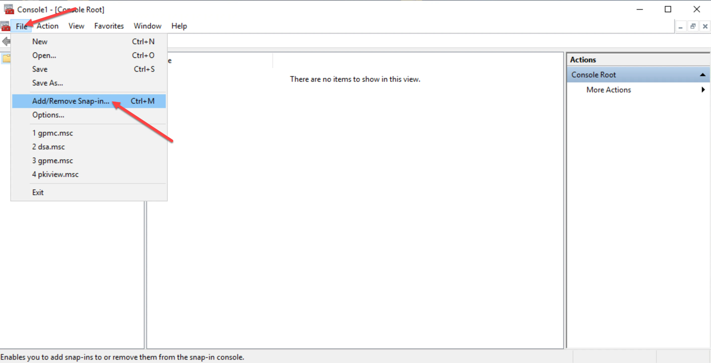Image resolution: width=711 pixels, height=363 pixels.
Task: Click Exit in the File menu
Action: [x=38, y=192]
